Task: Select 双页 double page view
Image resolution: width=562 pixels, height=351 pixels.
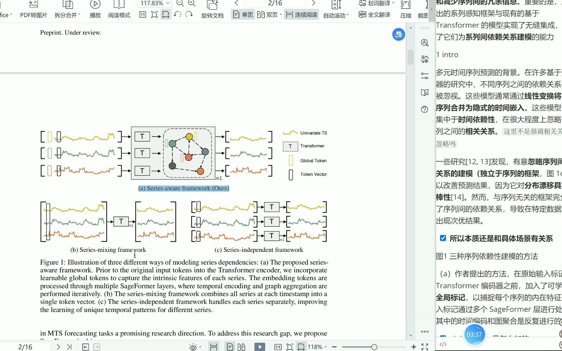Action: [267, 15]
